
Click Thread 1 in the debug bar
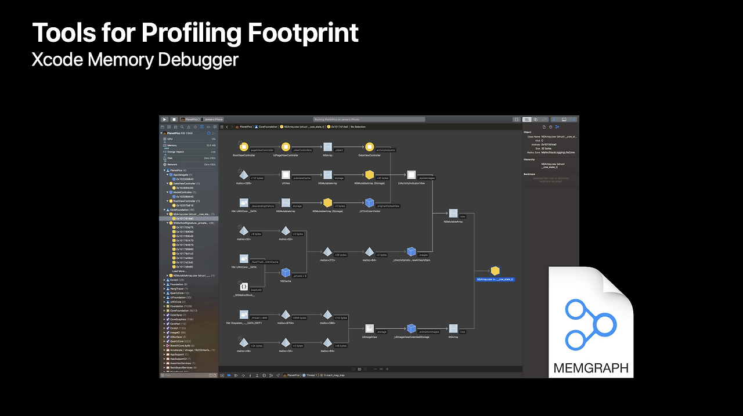(x=311, y=375)
